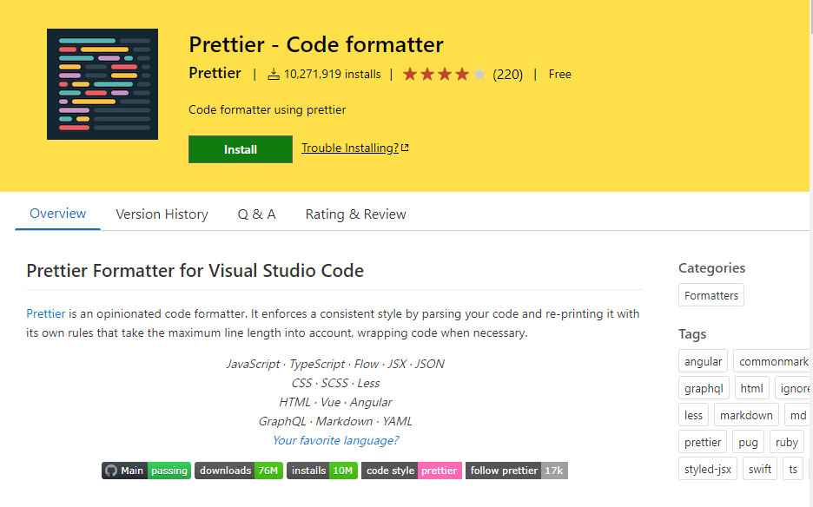Image resolution: width=813 pixels, height=507 pixels.
Task: Click the star rating icons
Action: [x=445, y=74]
